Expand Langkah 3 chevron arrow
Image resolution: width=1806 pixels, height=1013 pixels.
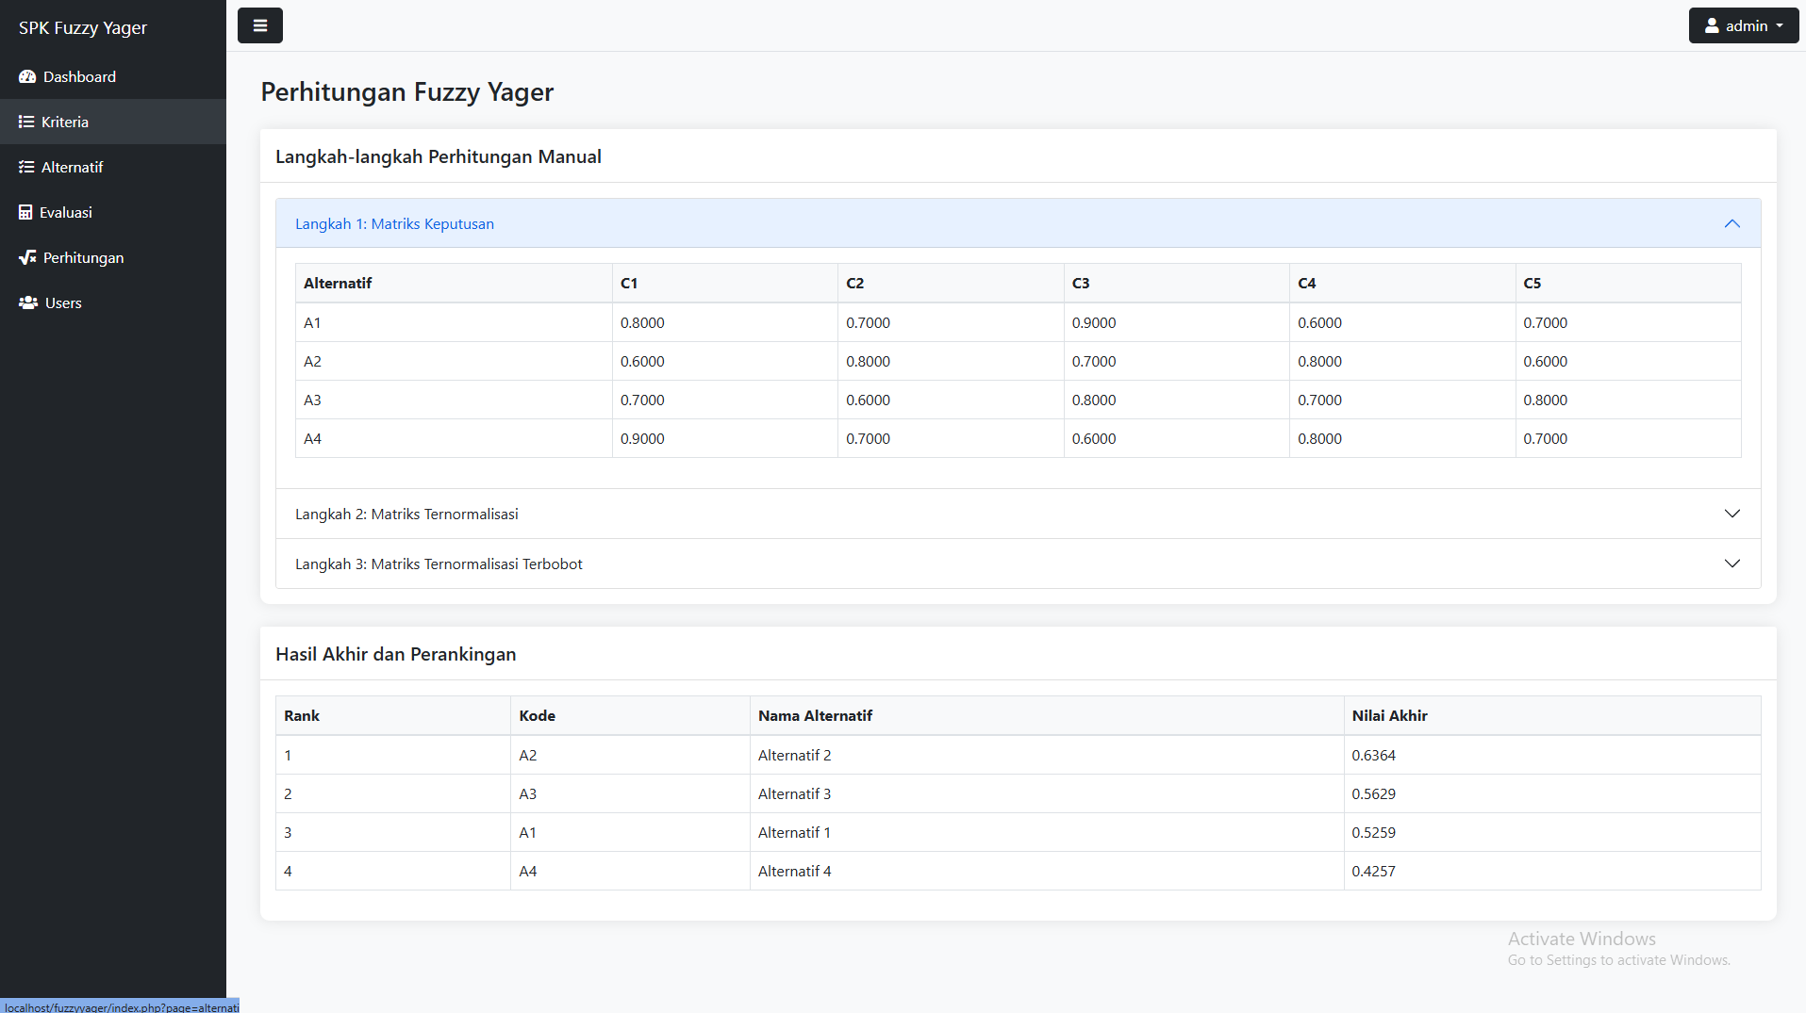coord(1732,564)
